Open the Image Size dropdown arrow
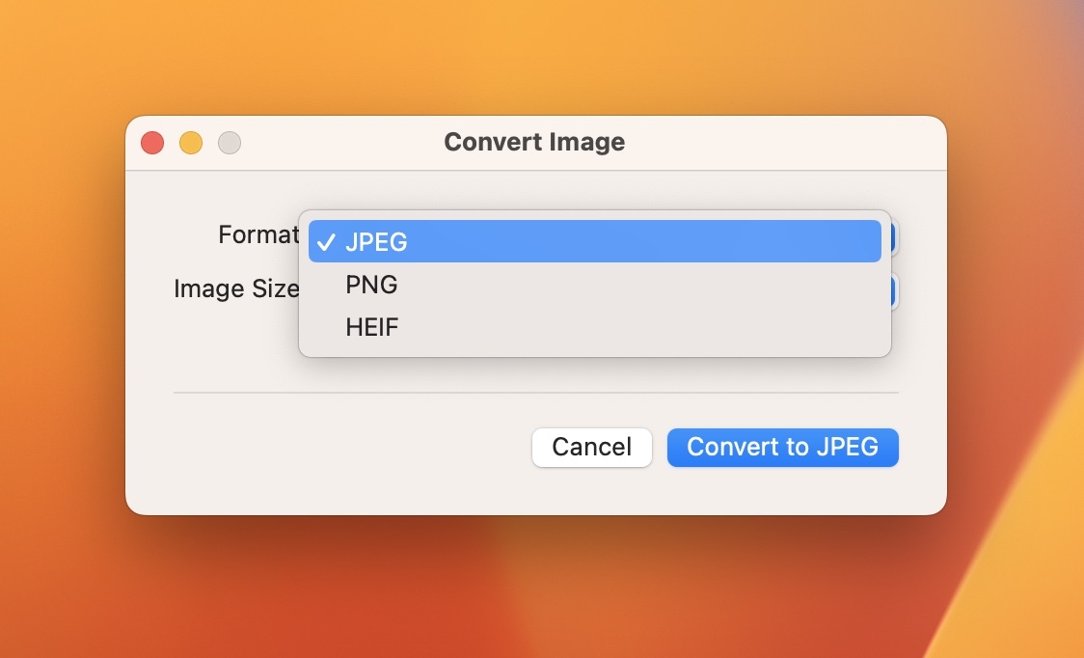This screenshot has width=1084, height=658. click(x=895, y=291)
